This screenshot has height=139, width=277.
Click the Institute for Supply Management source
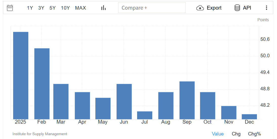click(x=40, y=134)
